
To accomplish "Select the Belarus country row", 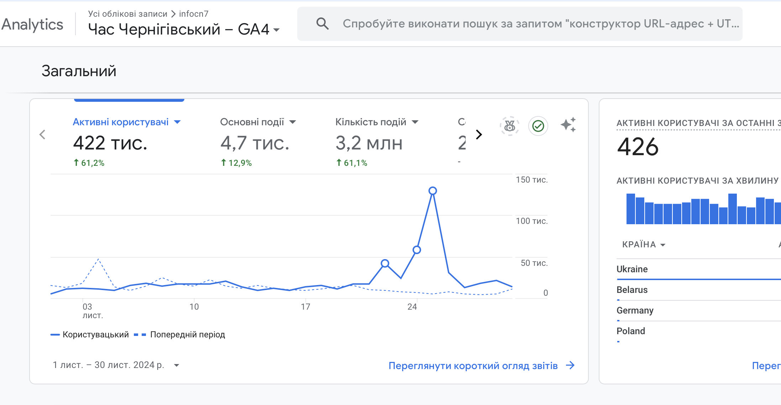I will pos(699,290).
